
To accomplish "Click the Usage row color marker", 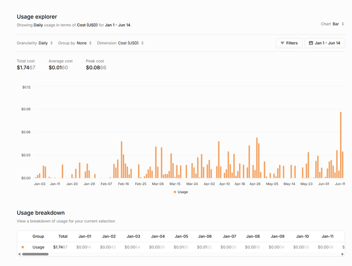I will click(23, 247).
